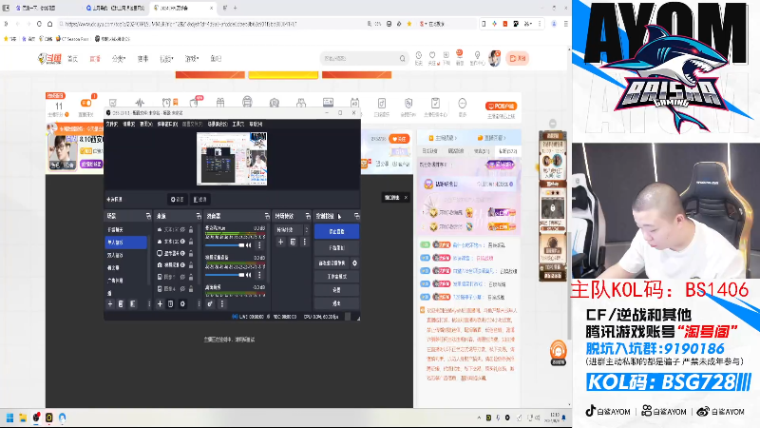Open the three-dot menu in the Scenes toolbar
The height and width of the screenshot is (428, 760).
[149, 304]
